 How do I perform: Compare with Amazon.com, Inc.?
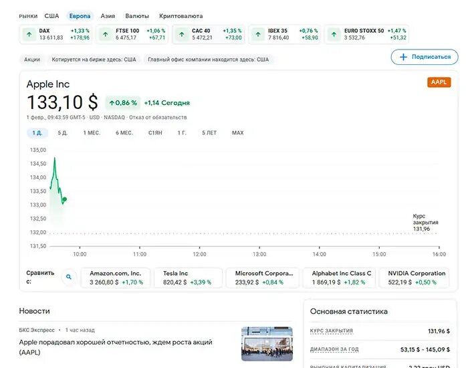pos(116,278)
